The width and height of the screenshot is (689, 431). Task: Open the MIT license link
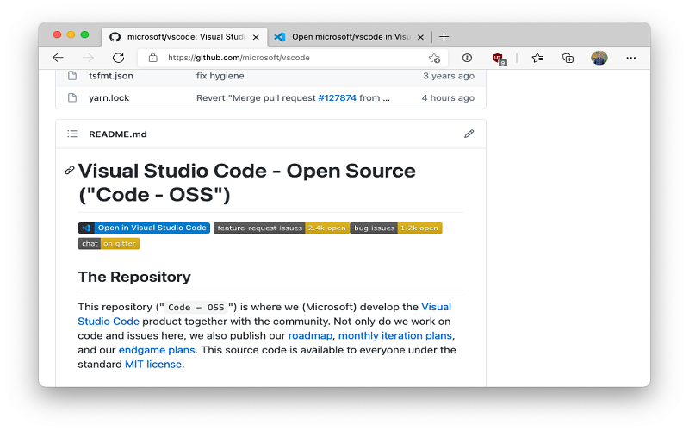click(153, 364)
